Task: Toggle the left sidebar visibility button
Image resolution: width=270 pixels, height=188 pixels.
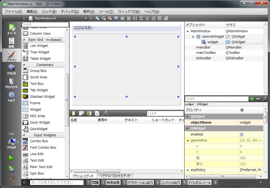Action: coord(25,183)
